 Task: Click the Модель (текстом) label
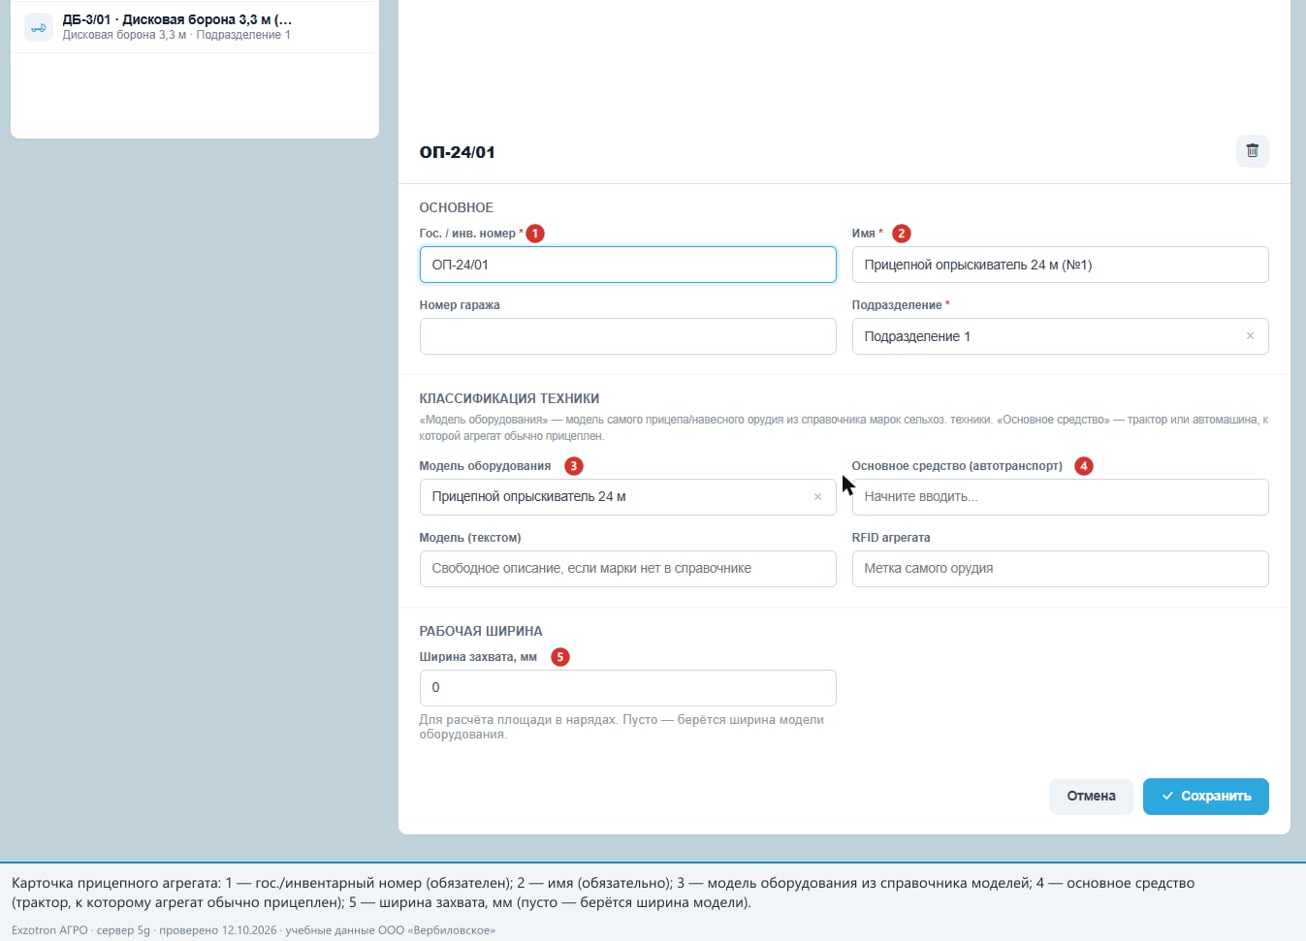point(469,538)
